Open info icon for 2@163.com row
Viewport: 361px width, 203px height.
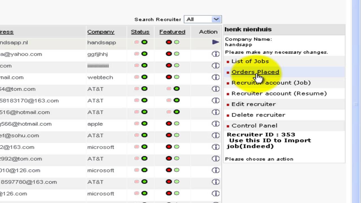pos(215,147)
